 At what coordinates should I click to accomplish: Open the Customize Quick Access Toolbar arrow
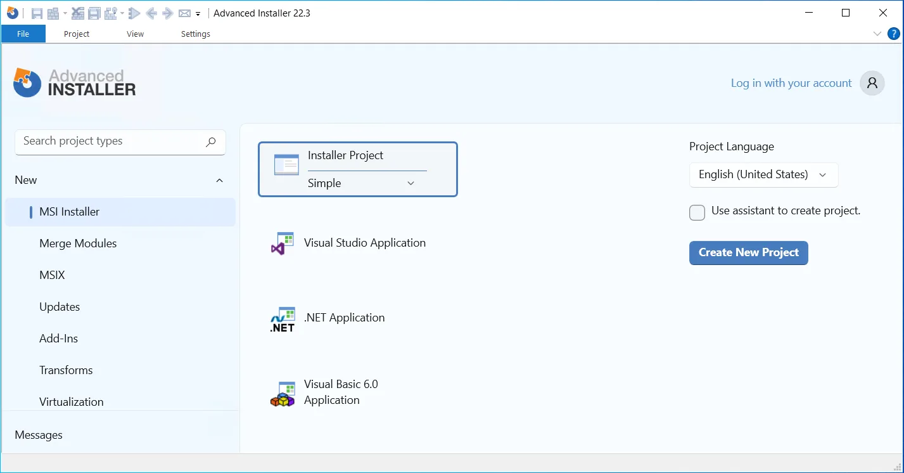198,14
